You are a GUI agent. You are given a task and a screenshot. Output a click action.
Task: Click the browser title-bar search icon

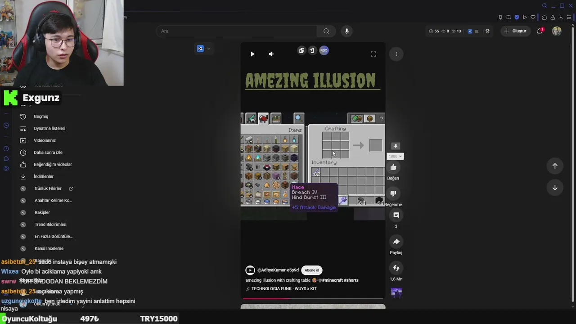[544, 5]
